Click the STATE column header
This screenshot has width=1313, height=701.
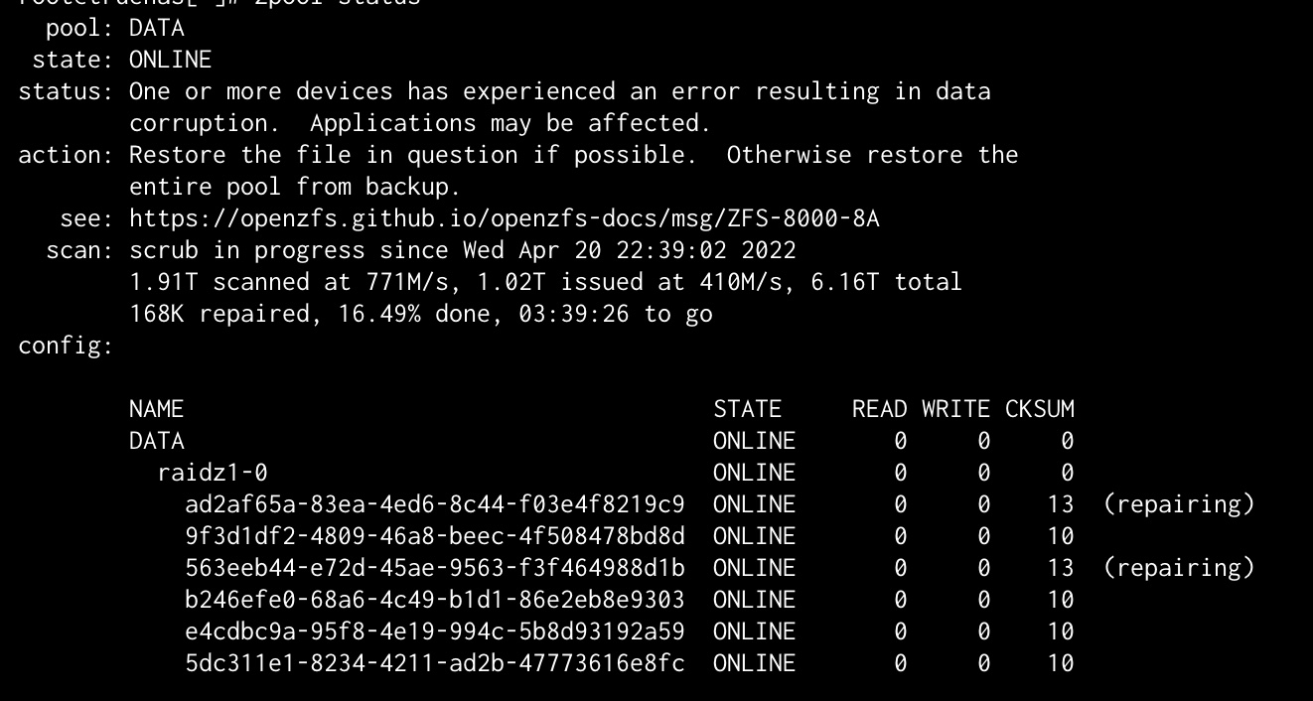[x=748, y=409]
